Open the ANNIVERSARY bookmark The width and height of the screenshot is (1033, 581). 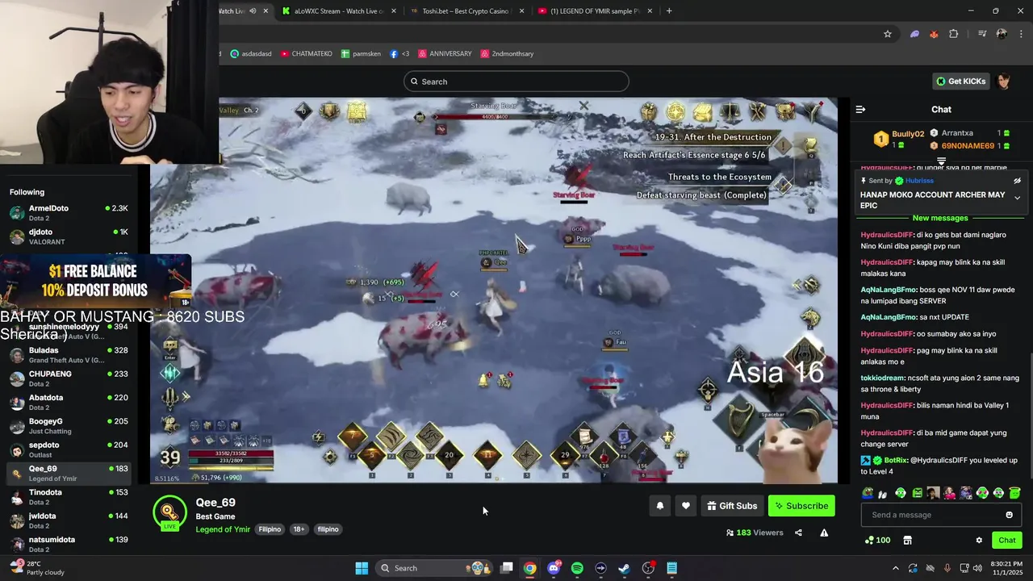[445, 53]
